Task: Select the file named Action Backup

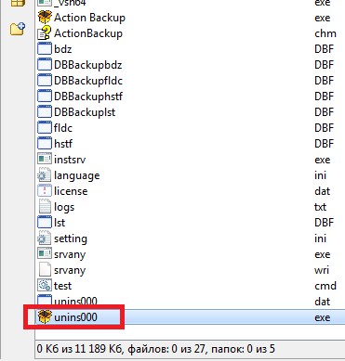Action: (89, 18)
